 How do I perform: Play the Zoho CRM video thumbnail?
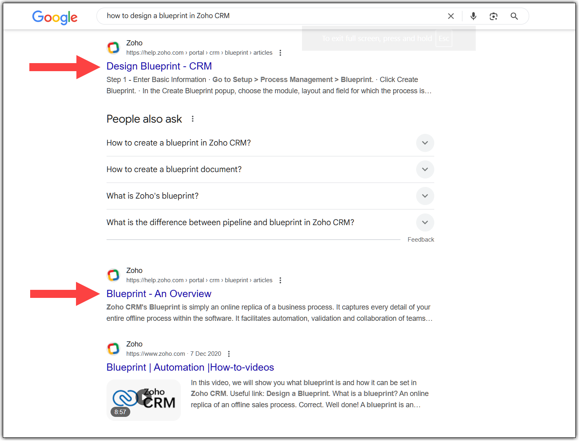[x=144, y=400]
